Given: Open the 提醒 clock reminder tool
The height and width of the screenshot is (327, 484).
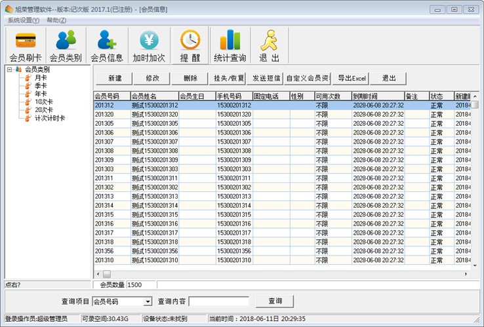Looking at the screenshot, I should [190, 45].
